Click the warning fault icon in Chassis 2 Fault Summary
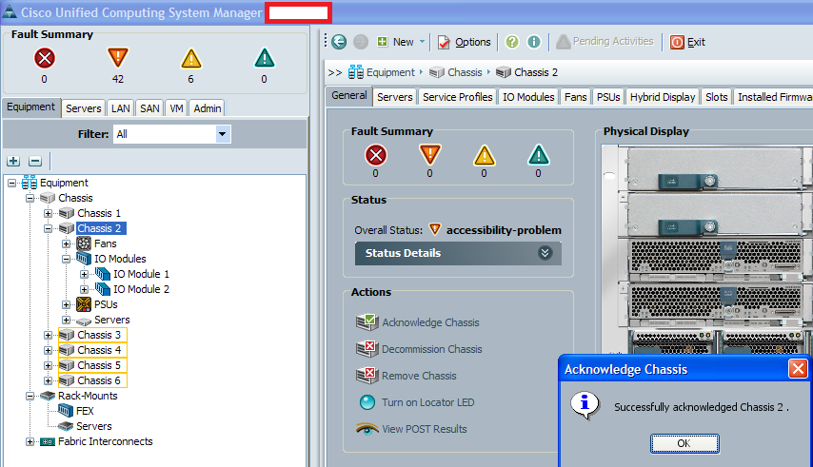The height and width of the screenshot is (467, 813). 538,155
